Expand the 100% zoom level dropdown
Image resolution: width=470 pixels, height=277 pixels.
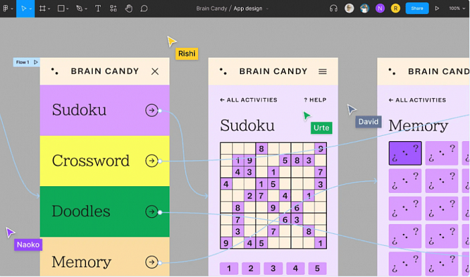point(457,8)
